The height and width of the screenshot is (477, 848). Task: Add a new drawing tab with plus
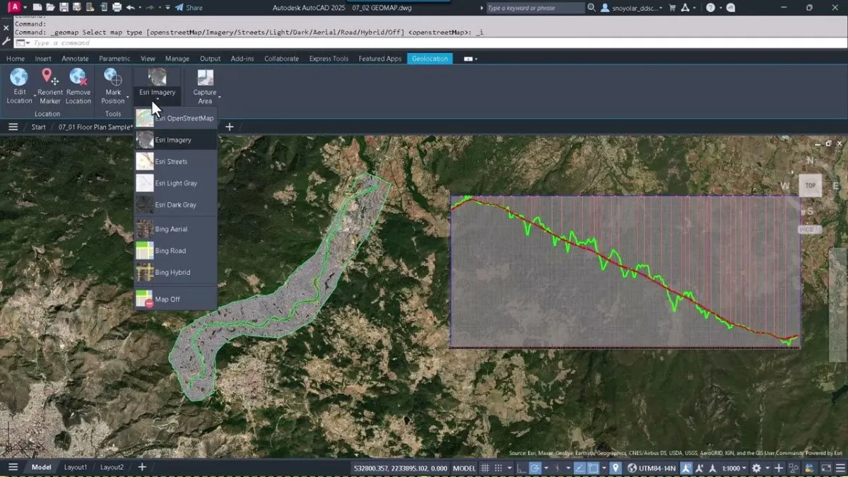coord(229,127)
